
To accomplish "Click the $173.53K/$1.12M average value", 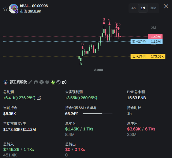I will pyautogui.click(x=19, y=129).
